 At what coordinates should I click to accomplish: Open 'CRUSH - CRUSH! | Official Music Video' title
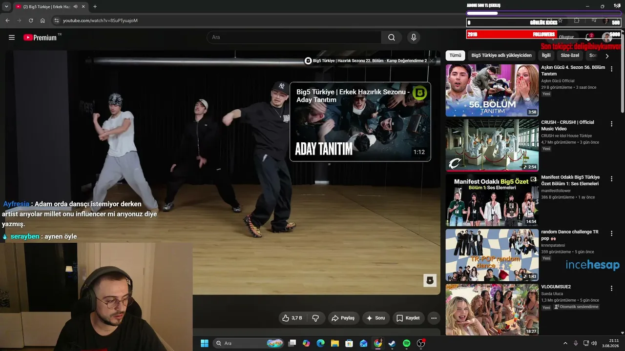tap(568, 126)
